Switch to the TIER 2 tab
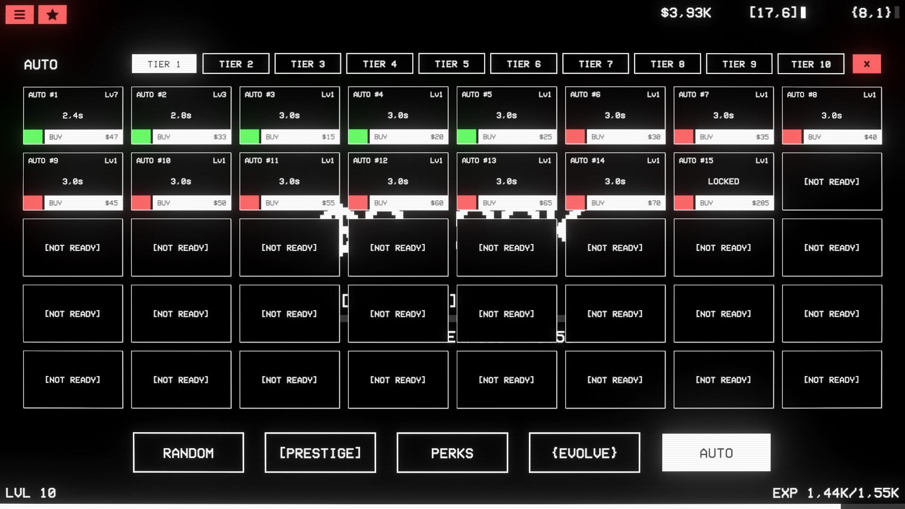905x509 pixels. pos(236,64)
